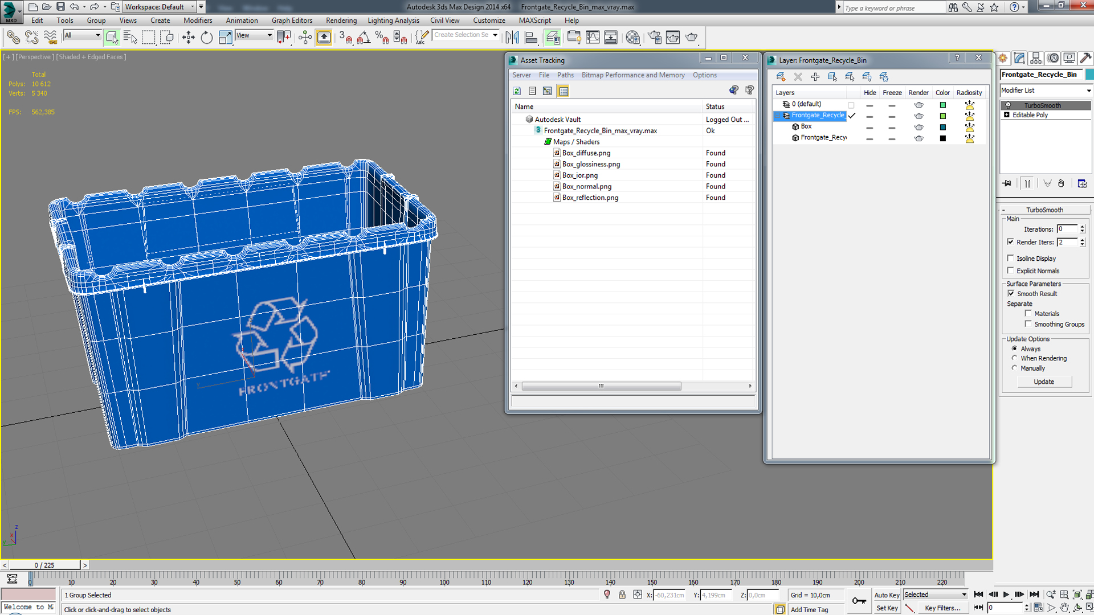1094x615 pixels.
Task: Open the Material Editor icon
Action: (x=632, y=38)
